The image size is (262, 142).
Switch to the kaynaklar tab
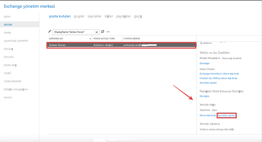94,16
